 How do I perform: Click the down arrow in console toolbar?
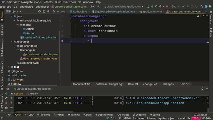coord(11,103)
